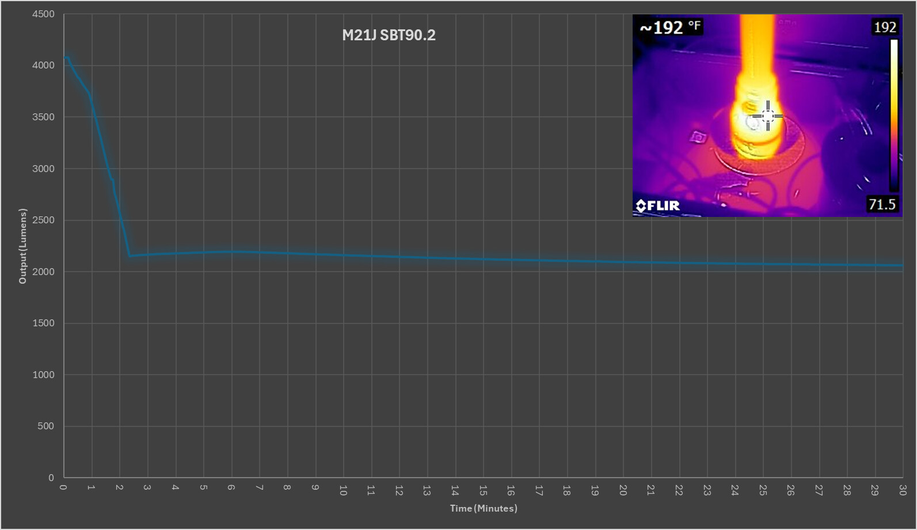The width and height of the screenshot is (917, 530).
Task: Click the blue line's starting peak near 4000
Action: (66, 56)
